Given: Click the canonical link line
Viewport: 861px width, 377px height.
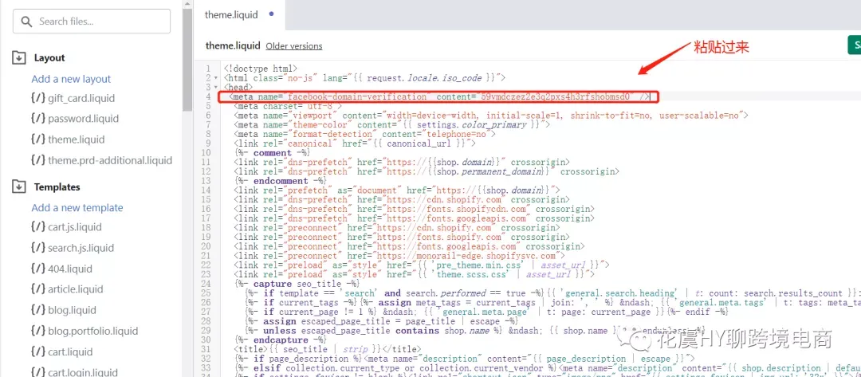Looking at the screenshot, I should point(354,143).
